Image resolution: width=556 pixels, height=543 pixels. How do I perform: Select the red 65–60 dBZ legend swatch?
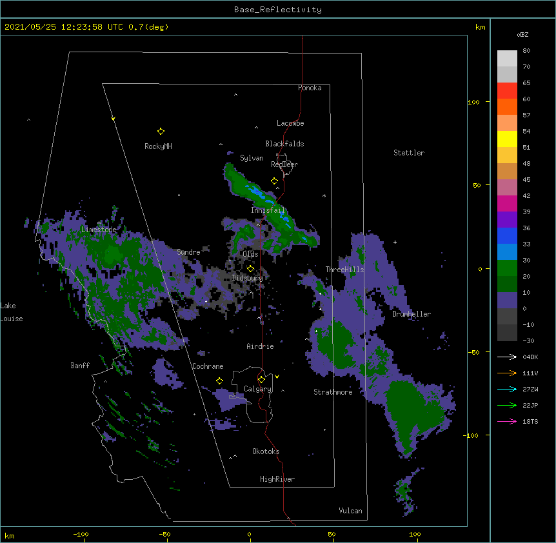[507, 91]
